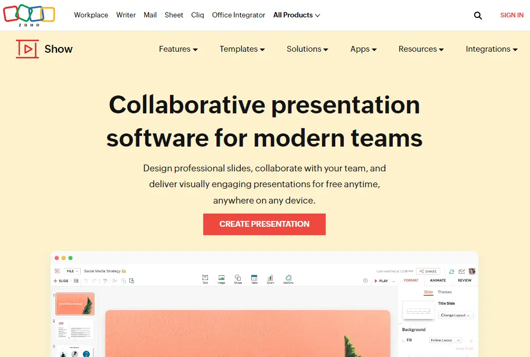
Task: Click the Sign In link
Action: (512, 15)
